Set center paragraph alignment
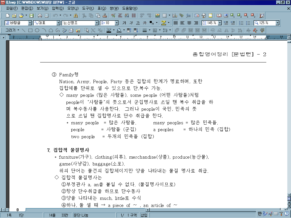 pos(189,23)
